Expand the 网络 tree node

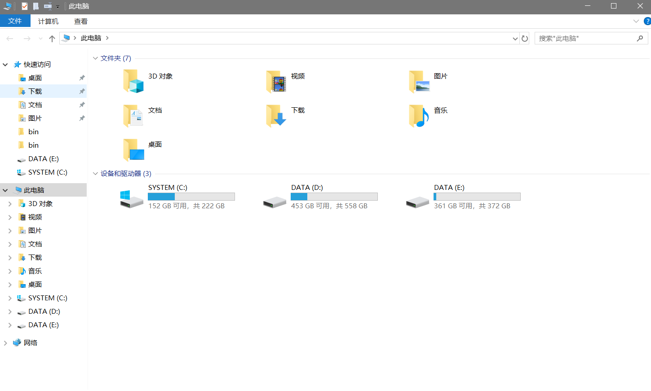[x=5, y=343]
